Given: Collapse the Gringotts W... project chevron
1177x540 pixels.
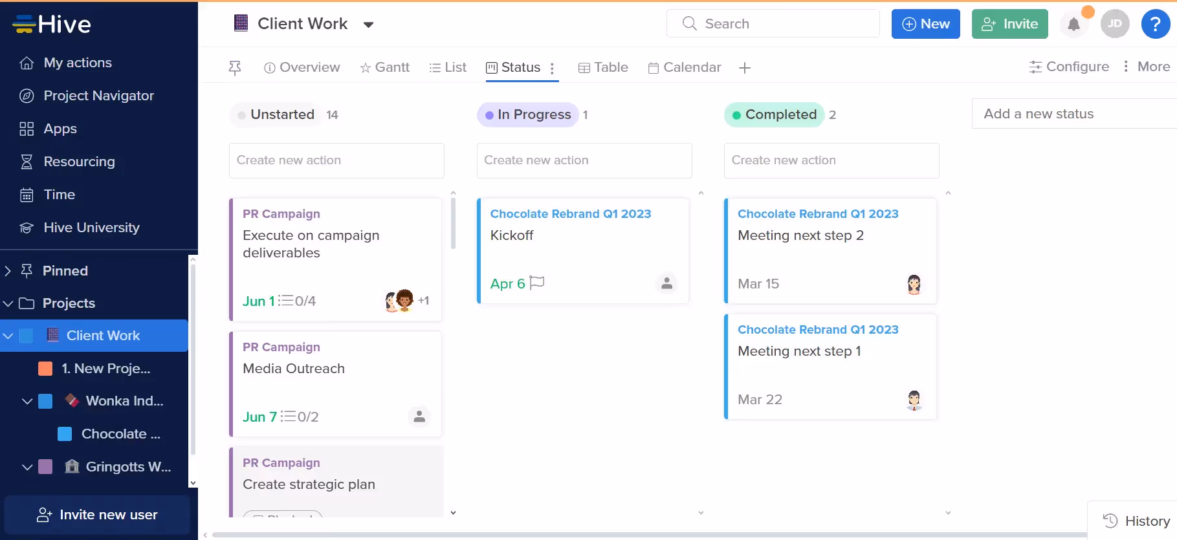Looking at the screenshot, I should click(27, 467).
